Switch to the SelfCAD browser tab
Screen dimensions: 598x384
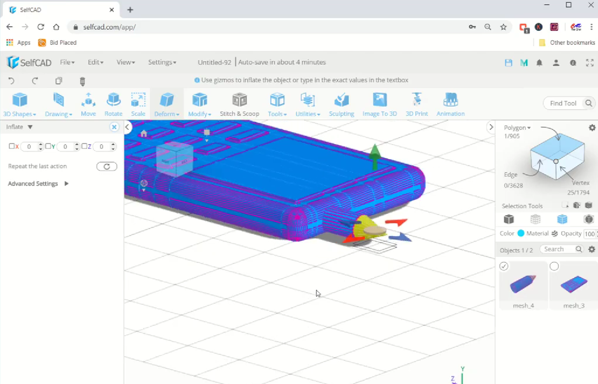click(60, 10)
